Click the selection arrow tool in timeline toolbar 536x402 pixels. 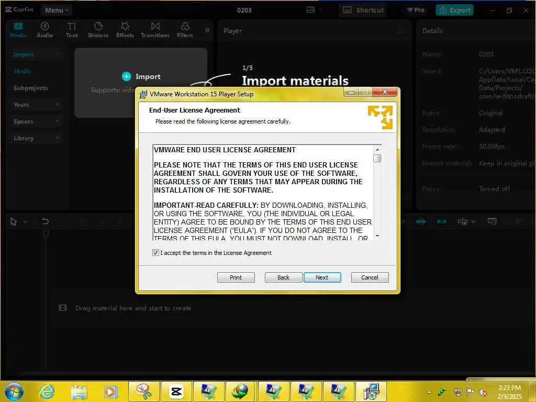tap(14, 222)
